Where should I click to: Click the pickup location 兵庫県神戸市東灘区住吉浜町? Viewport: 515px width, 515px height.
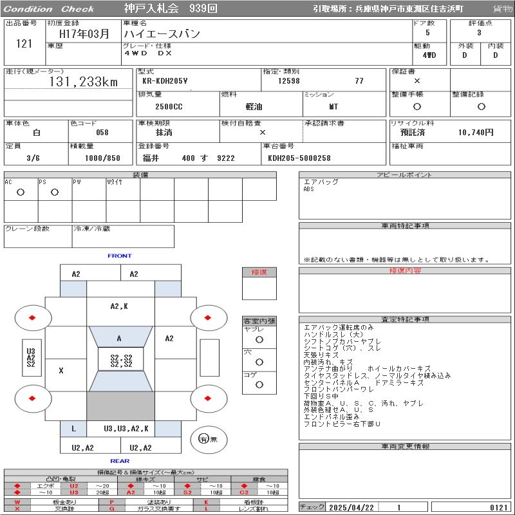point(409,9)
